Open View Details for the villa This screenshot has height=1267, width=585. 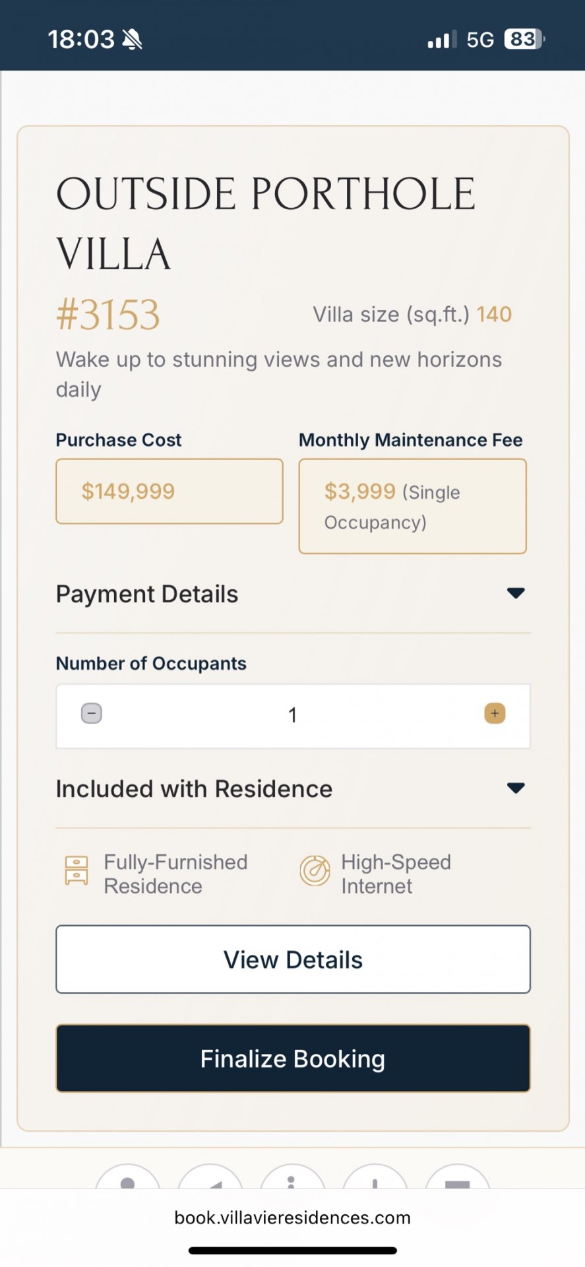click(x=293, y=959)
